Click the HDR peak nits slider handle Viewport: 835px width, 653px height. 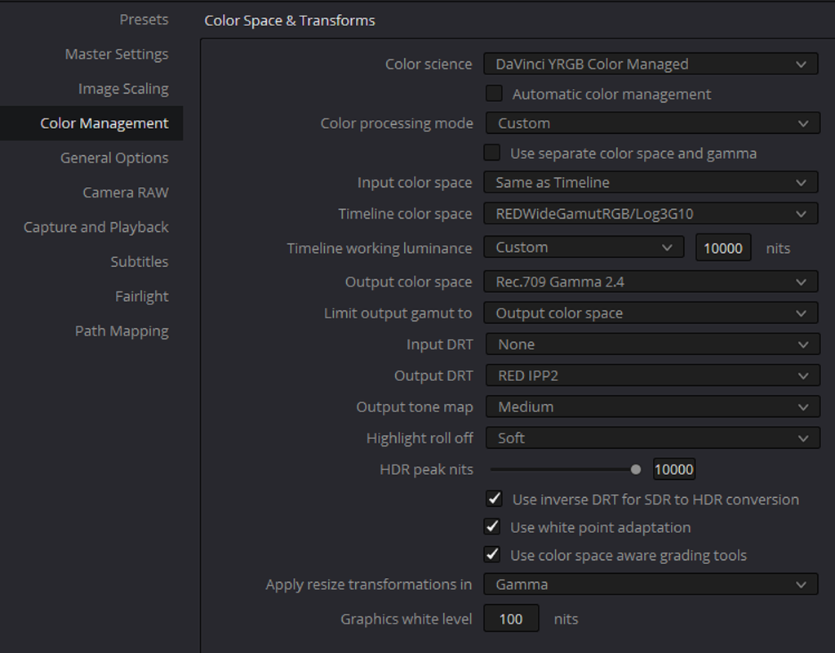coord(635,469)
